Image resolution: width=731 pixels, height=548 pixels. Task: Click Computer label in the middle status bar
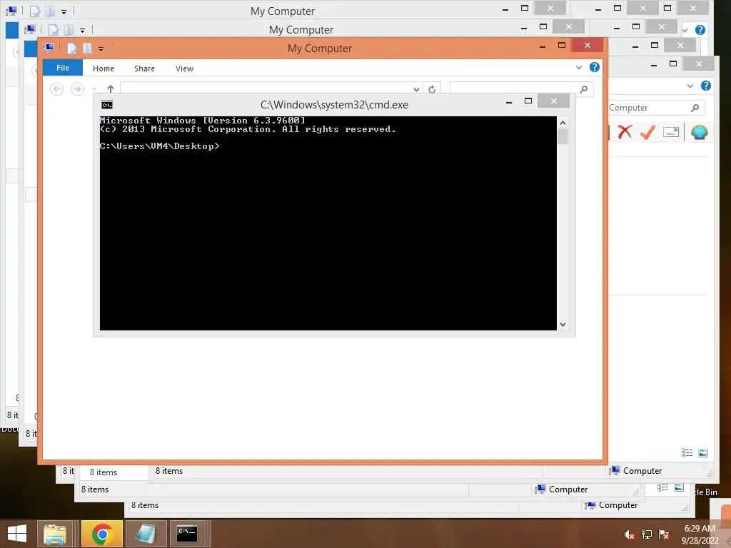coord(568,489)
